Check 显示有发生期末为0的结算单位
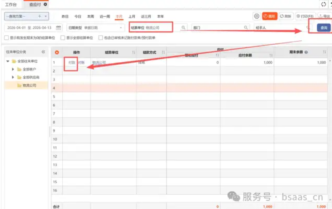This screenshot has height=209, width=332. 6,38
